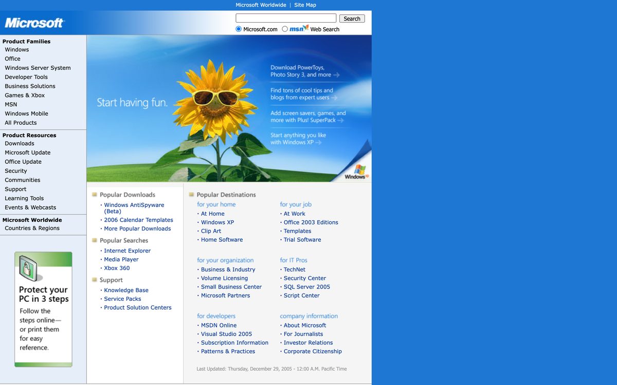Image resolution: width=617 pixels, height=385 pixels.
Task: Open Volume Licensing link
Action: point(224,279)
